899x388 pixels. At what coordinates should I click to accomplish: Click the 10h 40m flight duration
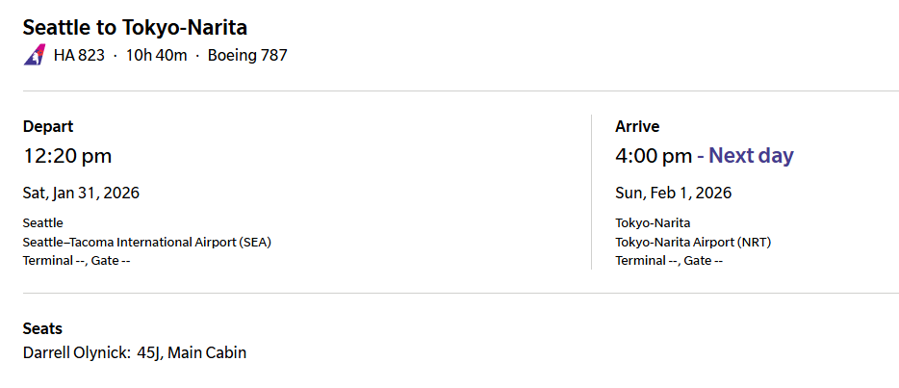[156, 56]
